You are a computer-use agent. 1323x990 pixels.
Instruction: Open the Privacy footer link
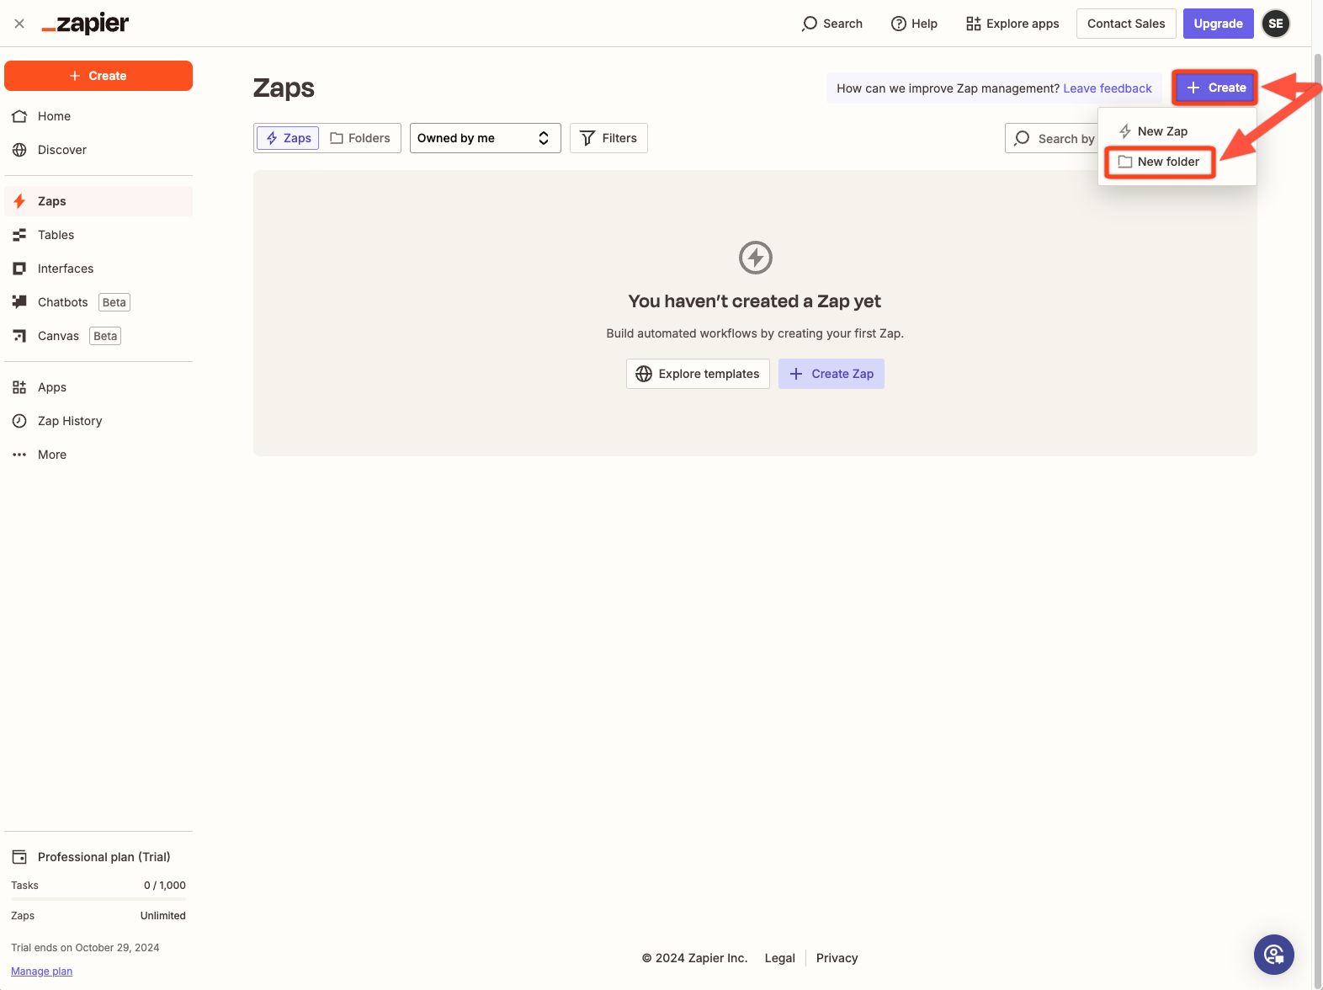coord(837,958)
